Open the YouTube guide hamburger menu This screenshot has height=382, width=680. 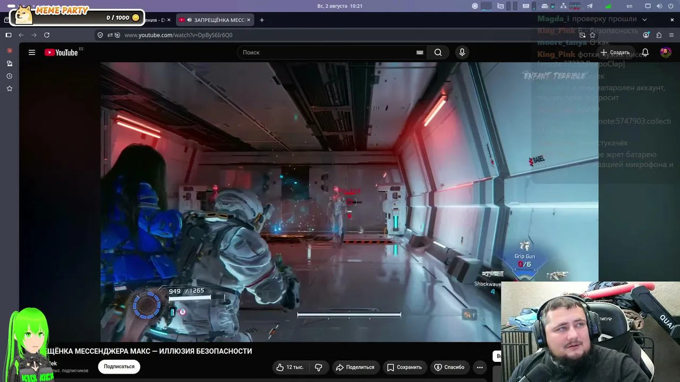tap(32, 53)
